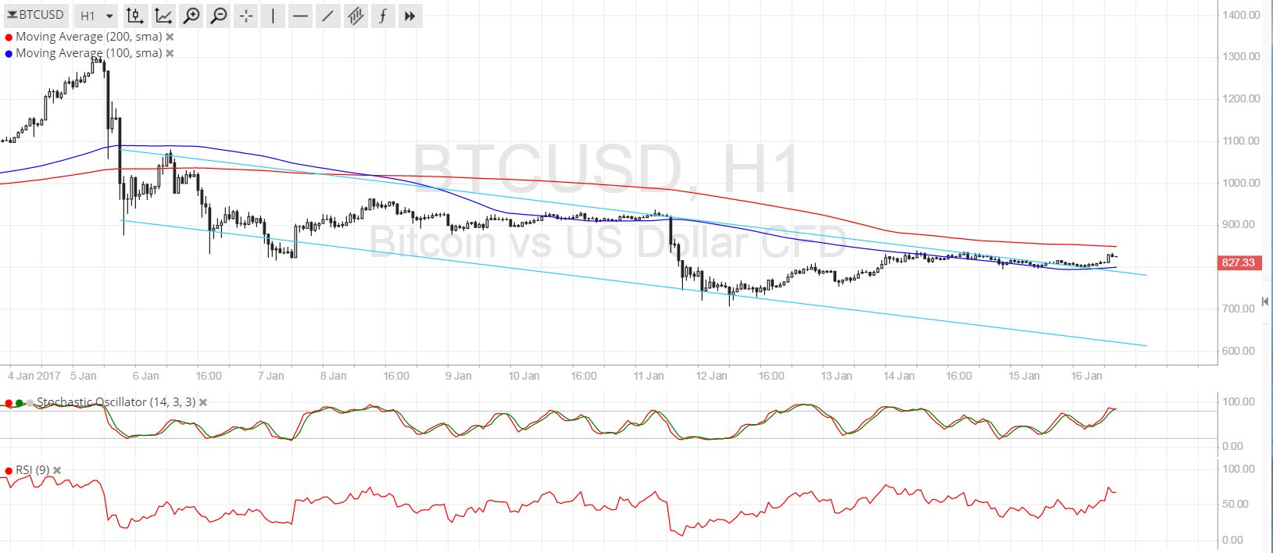
Task: Open the H1 timeframe dropdown
Action: tap(97, 16)
